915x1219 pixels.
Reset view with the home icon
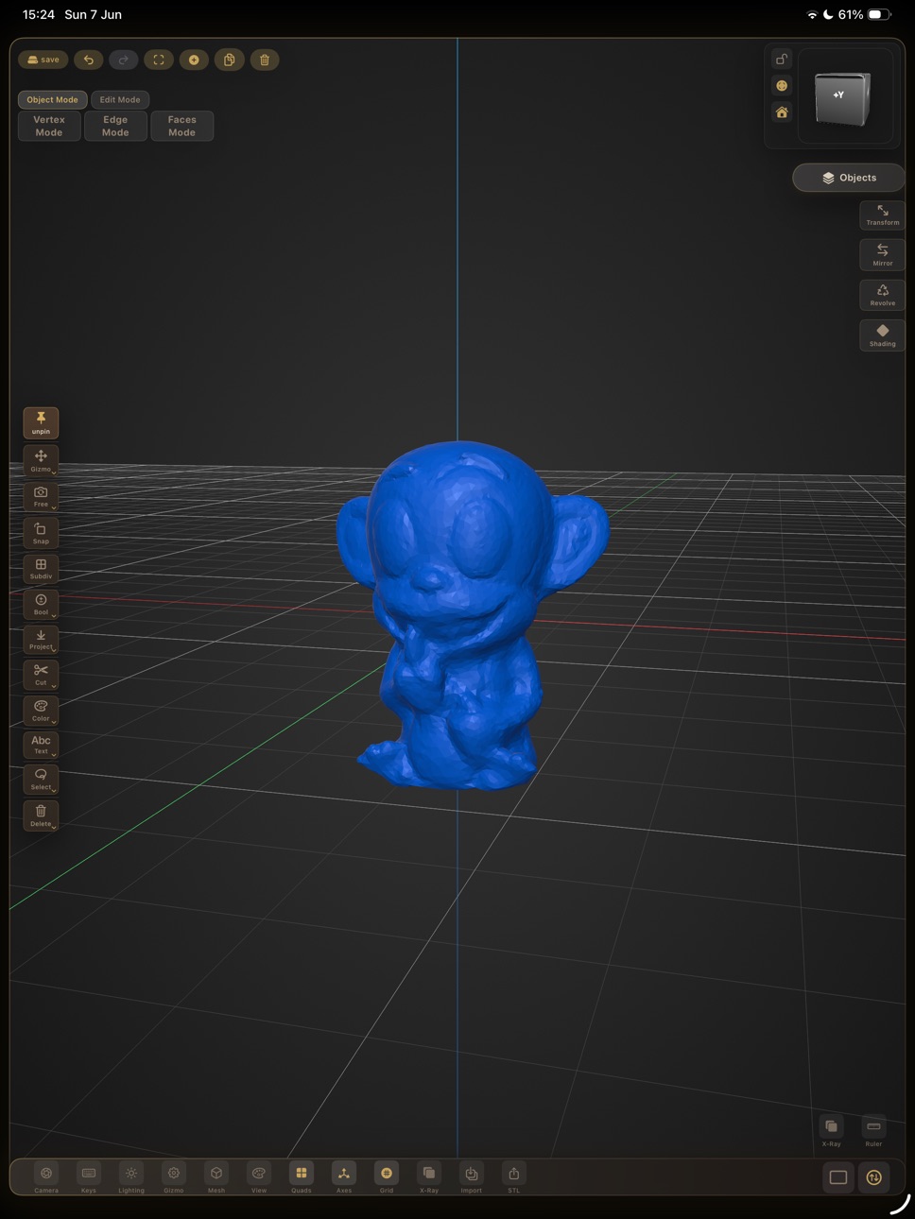point(782,112)
